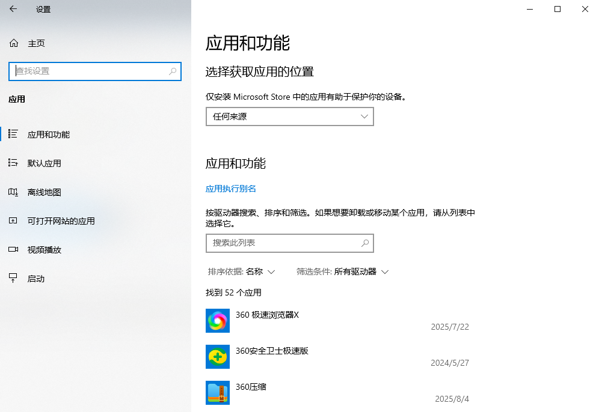This screenshot has height=412, width=596.
Task: Open the 应用执行别名 link
Action: [231, 189]
